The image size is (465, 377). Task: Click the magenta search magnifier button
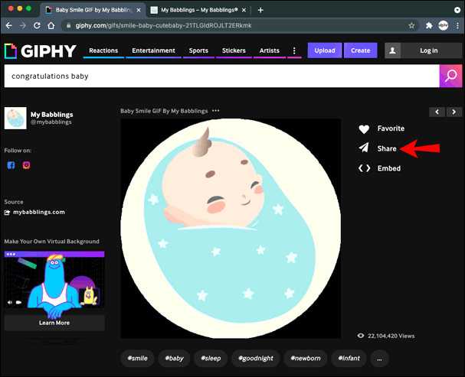[450, 76]
